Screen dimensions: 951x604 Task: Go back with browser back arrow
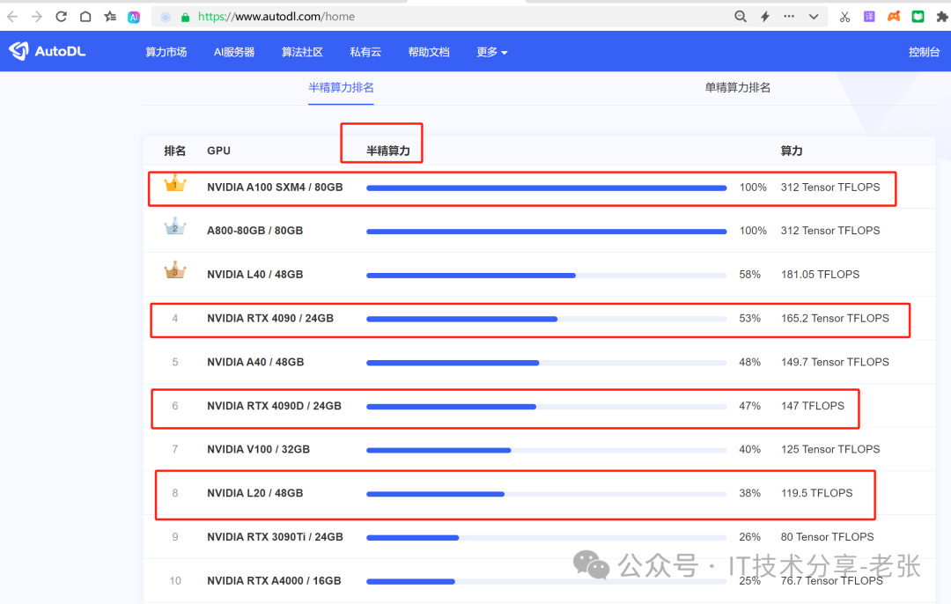point(12,17)
